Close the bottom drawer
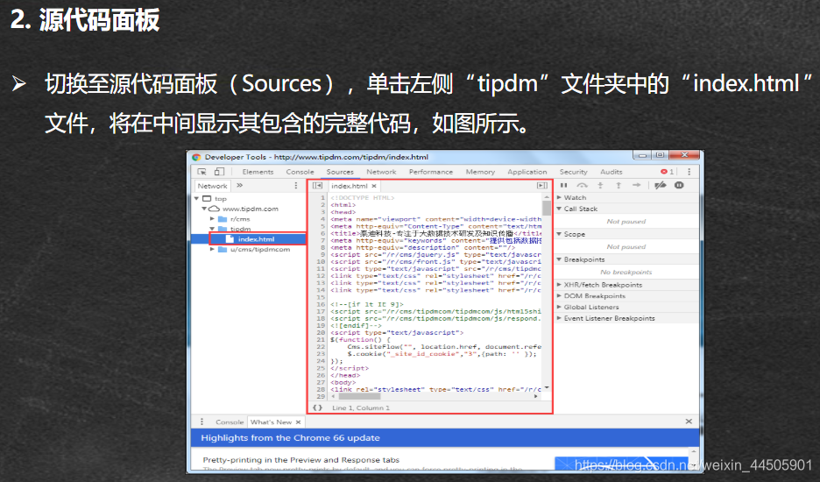 pos(689,422)
